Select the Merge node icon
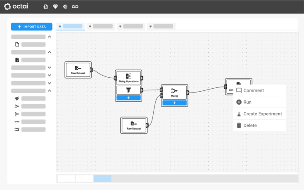 pos(174,91)
